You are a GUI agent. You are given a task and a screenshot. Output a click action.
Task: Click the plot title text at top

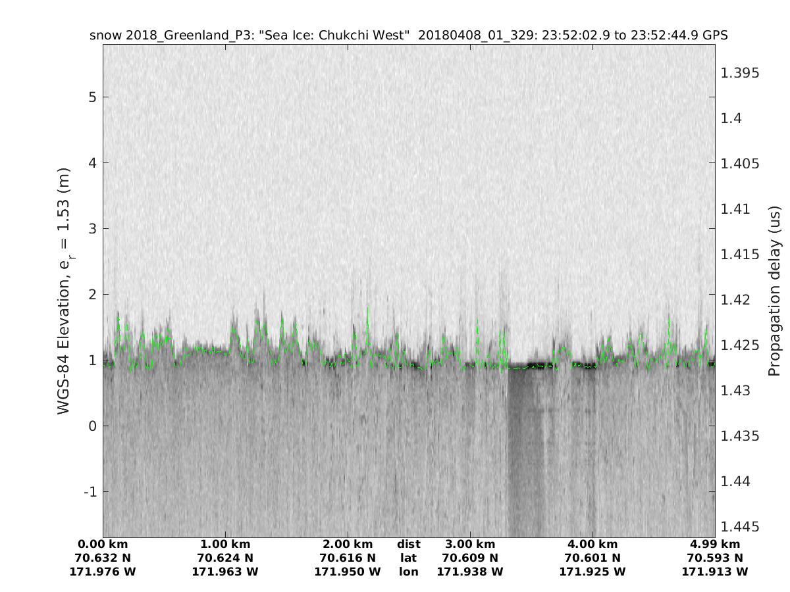[408, 36]
